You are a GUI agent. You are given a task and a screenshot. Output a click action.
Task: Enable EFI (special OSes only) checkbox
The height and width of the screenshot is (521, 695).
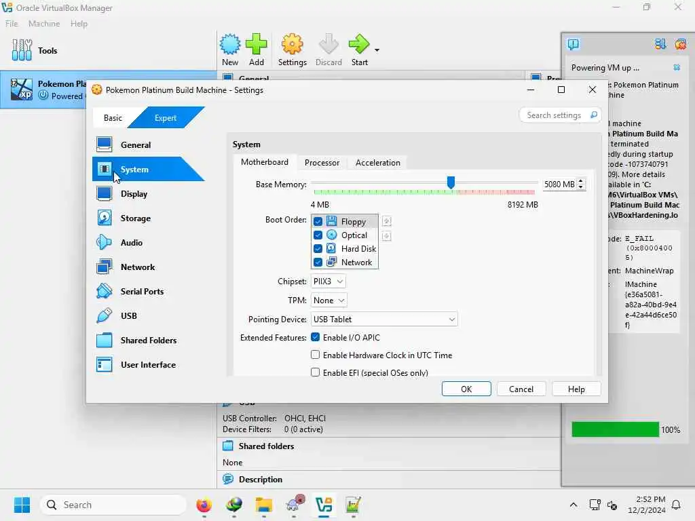(315, 372)
